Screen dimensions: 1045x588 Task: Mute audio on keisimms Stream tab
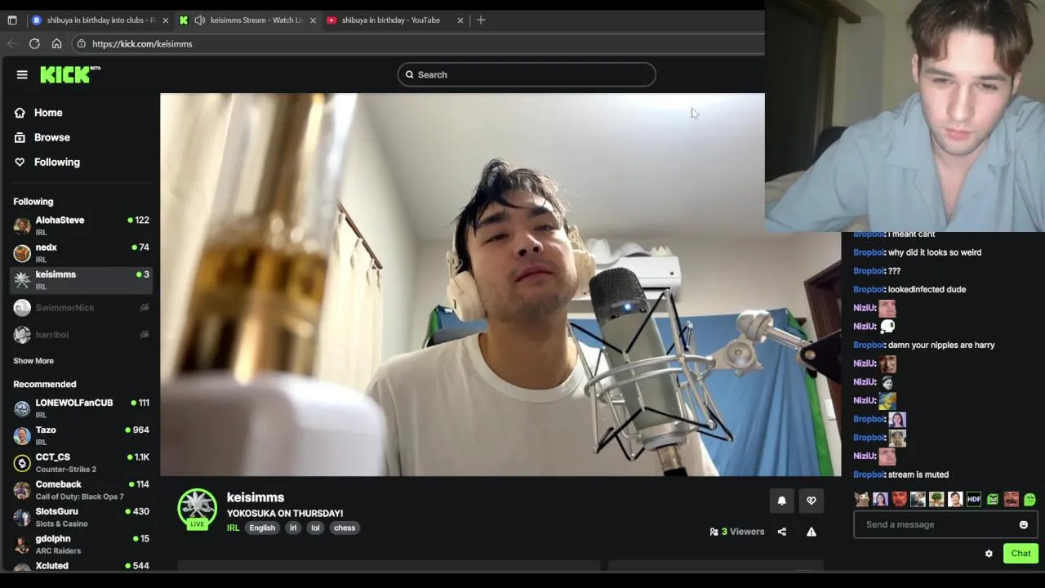pyautogui.click(x=200, y=20)
